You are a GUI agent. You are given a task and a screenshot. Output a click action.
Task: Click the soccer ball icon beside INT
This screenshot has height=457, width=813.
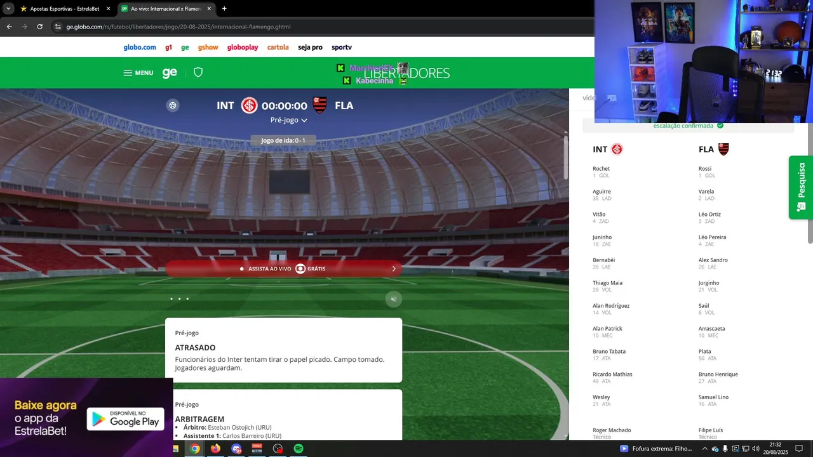click(173, 105)
